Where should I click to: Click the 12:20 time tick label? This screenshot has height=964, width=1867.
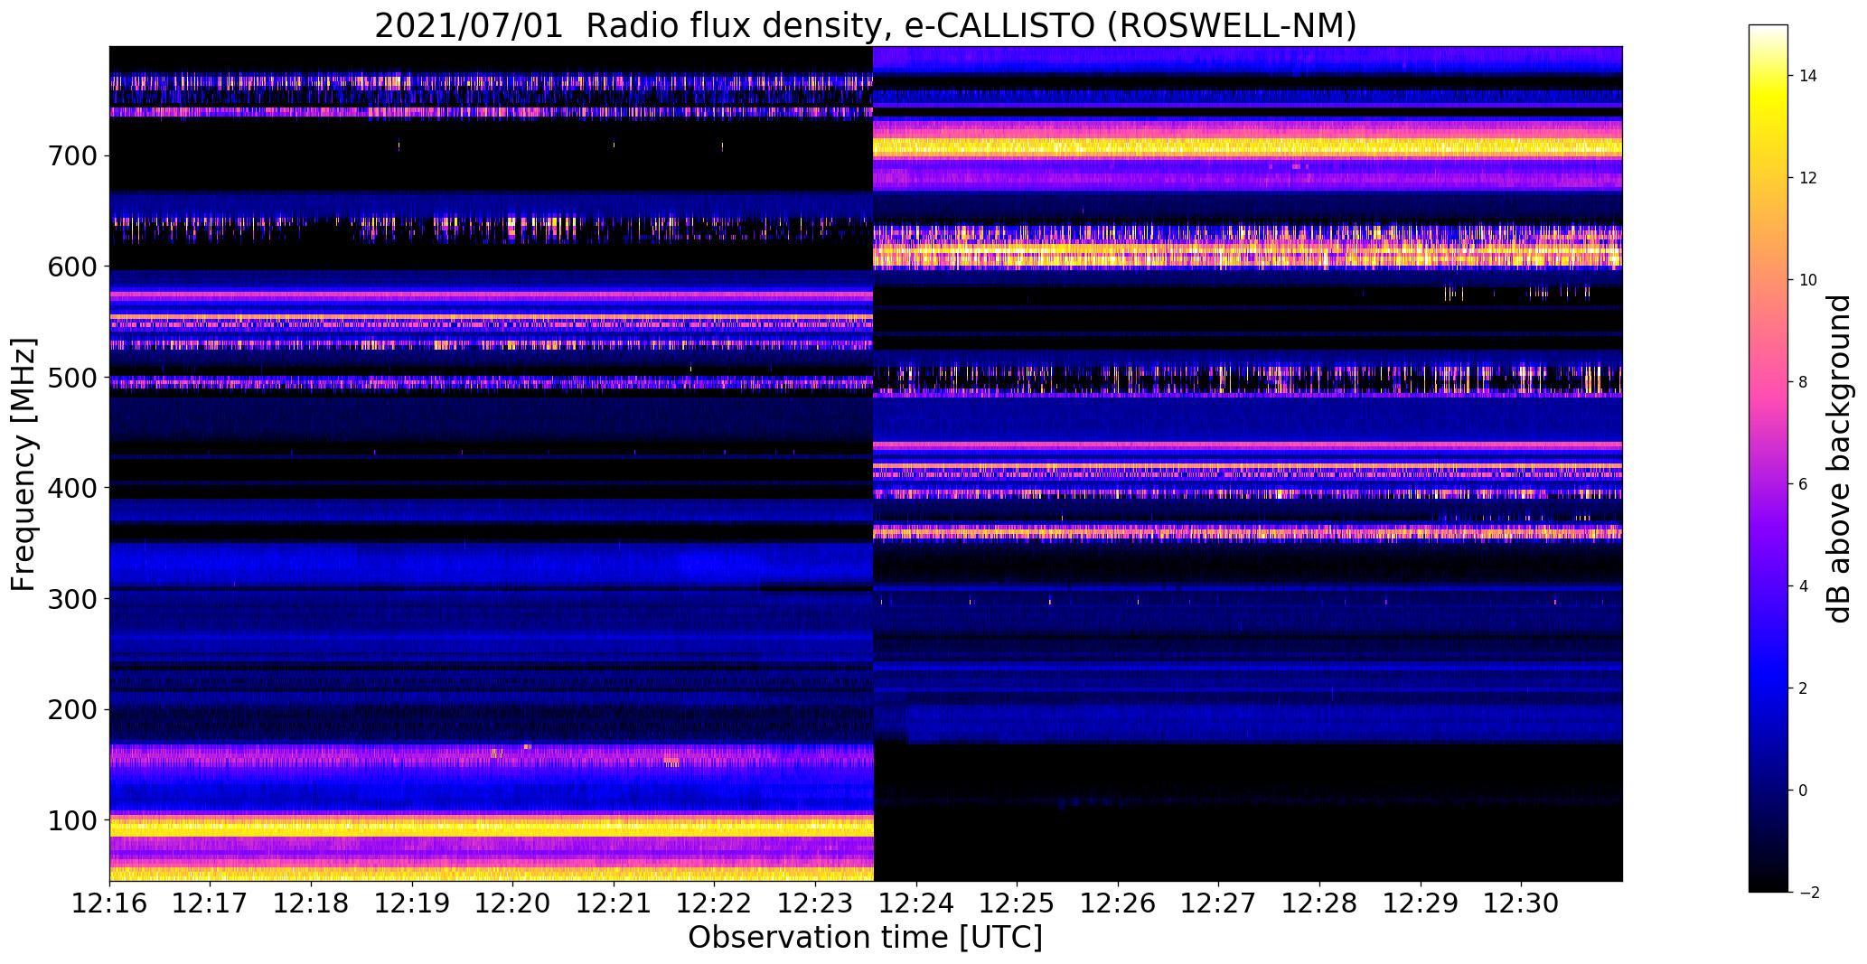(x=512, y=903)
